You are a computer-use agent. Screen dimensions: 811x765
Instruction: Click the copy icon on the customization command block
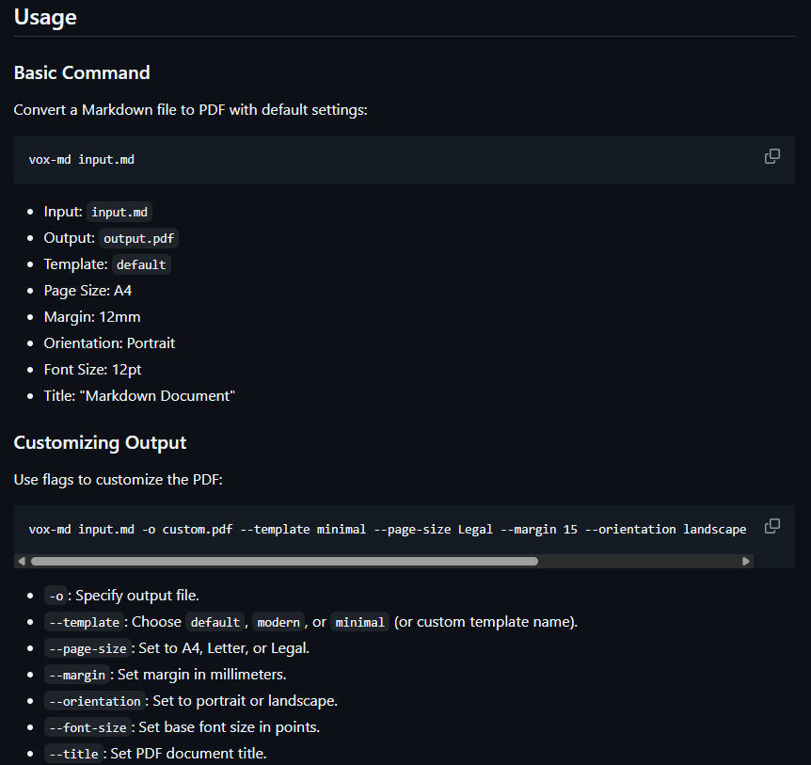772,526
